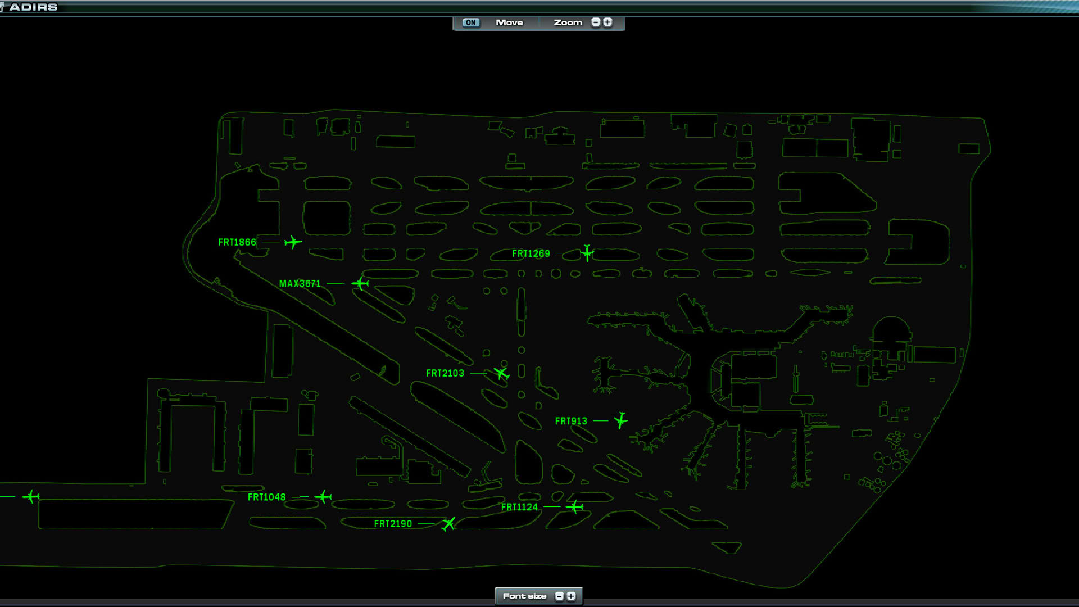
Task: Click the Font size label
Action: coord(524,596)
